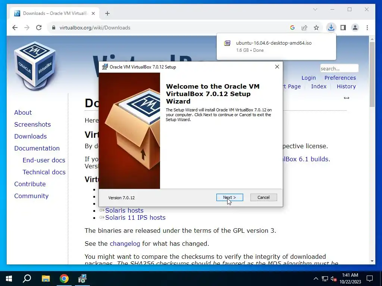Open Contribute in the site sidebar
Screen dimensions: 382x286
click(30, 184)
